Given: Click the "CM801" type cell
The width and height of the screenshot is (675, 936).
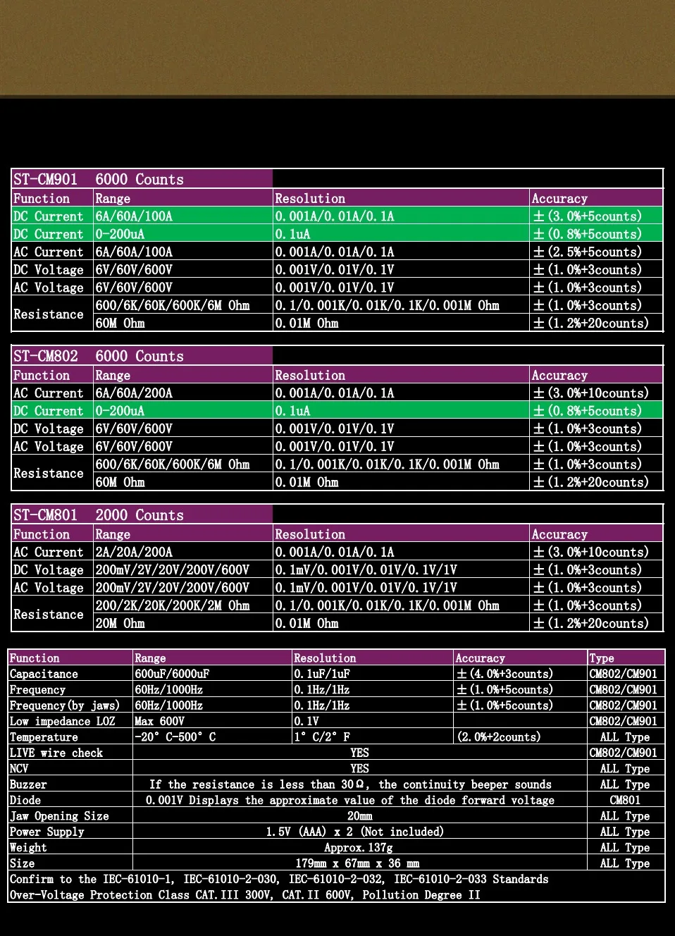Looking at the screenshot, I should (625, 800).
